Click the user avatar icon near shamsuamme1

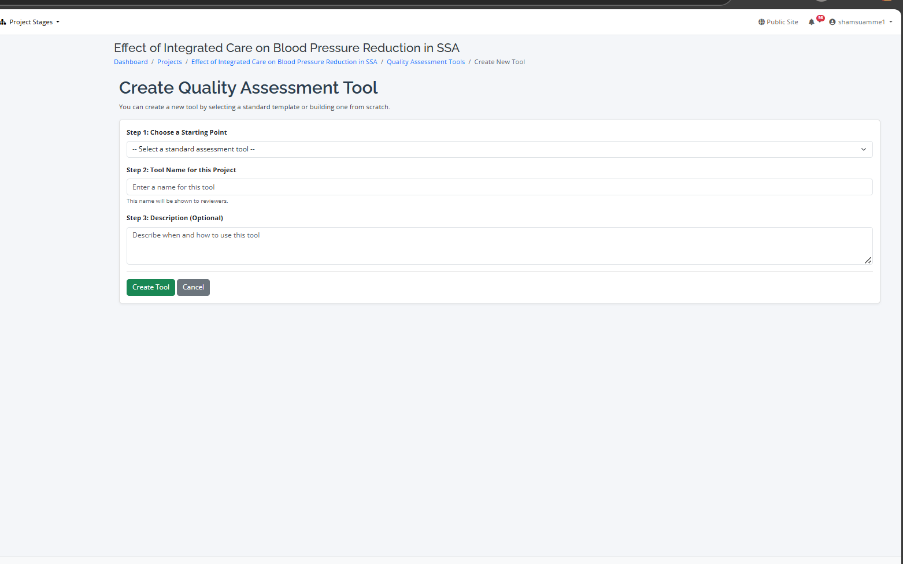832,22
